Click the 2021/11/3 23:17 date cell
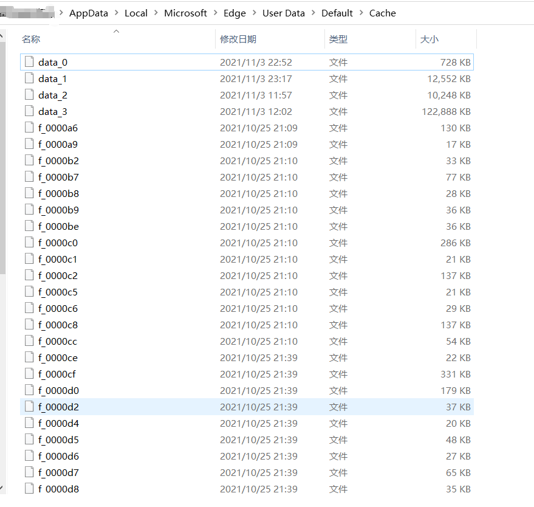Image resolution: width=534 pixels, height=507 pixels. 256,78
